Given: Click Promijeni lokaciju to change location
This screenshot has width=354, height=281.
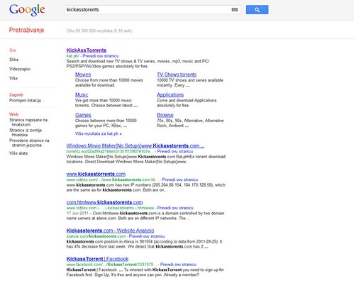Looking at the screenshot, I should tap(25, 100).
